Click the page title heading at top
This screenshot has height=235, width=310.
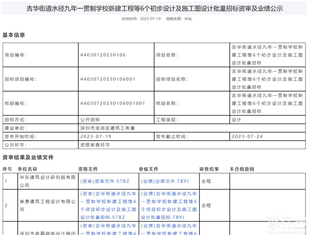click(155, 8)
